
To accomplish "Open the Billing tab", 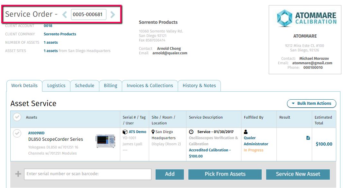I will click(111, 86).
